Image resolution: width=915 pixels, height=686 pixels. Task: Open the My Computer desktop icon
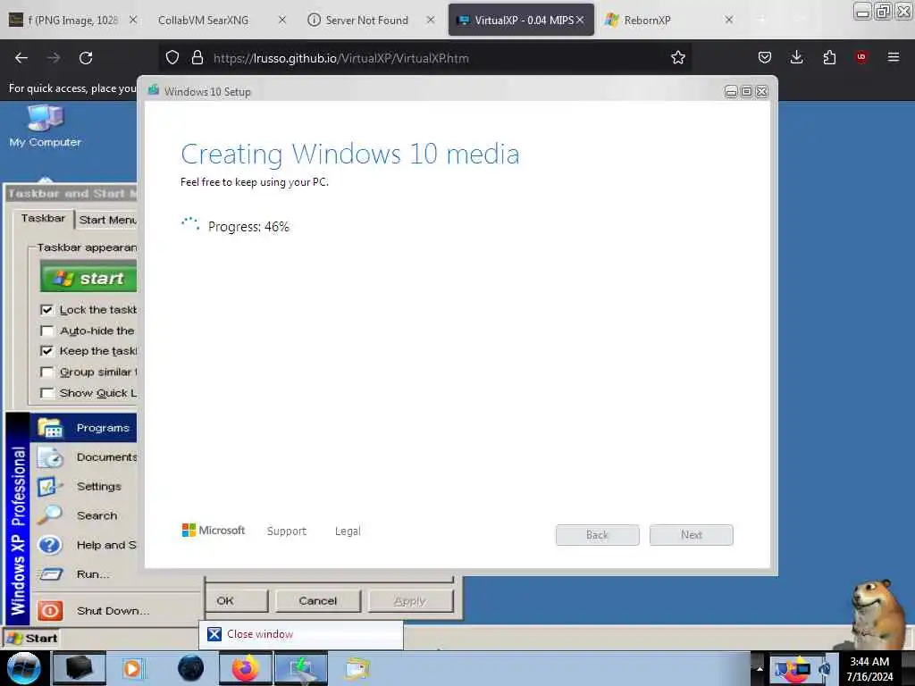(x=45, y=125)
